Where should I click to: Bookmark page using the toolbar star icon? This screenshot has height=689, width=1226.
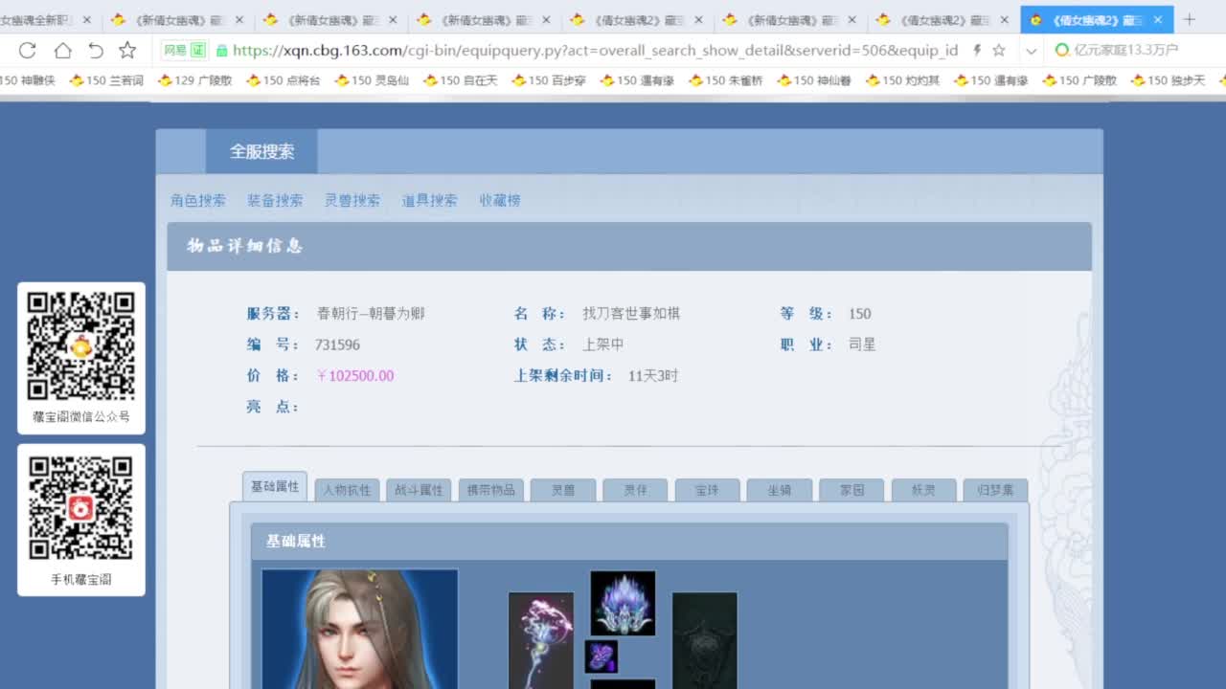pyautogui.click(x=127, y=51)
